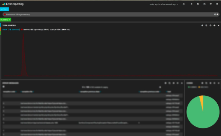221x136 pixels.
Task: Remove the Total Errors panel
Action: [x=218, y=26]
